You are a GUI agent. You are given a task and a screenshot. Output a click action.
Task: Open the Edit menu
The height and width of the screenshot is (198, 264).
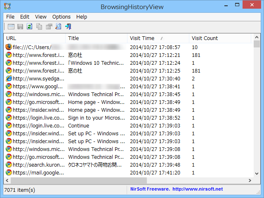25,17
